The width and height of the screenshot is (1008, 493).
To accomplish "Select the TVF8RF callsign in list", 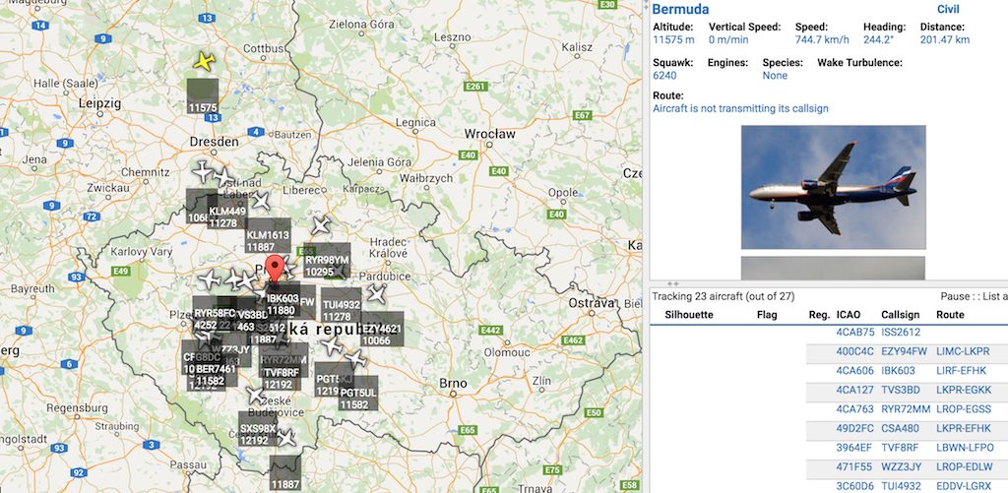I will point(902,448).
